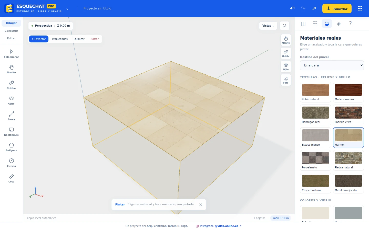369x230 pixels.
Task: Click the share arrow icon in header
Action: click(314, 8)
